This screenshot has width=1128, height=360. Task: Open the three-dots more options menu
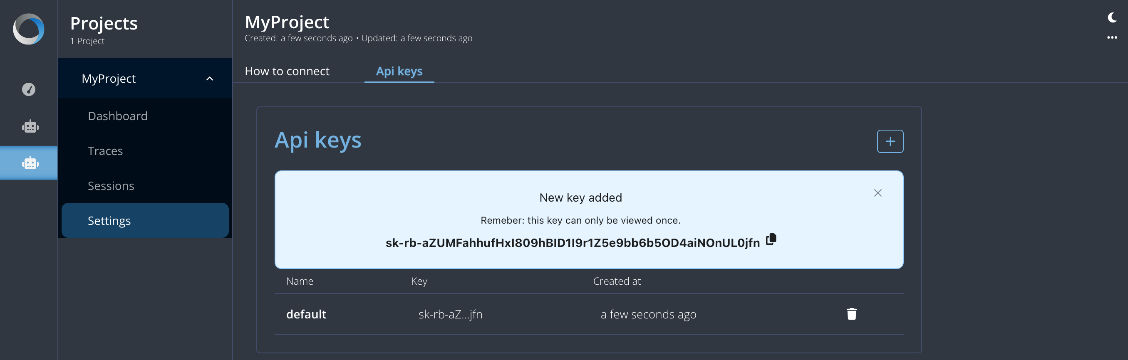point(1112,37)
